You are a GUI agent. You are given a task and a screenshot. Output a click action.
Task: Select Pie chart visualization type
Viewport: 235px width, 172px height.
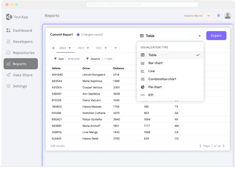tap(155, 87)
